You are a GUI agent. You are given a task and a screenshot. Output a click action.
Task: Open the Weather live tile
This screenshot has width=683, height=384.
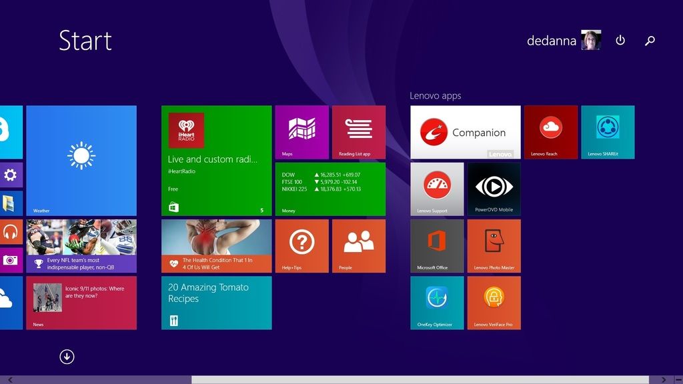81,160
